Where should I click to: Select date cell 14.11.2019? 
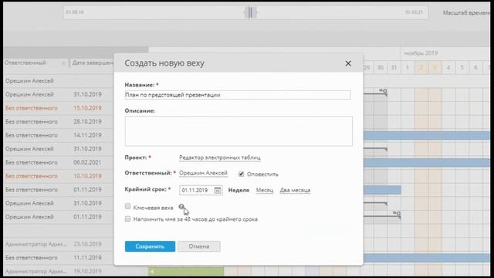point(87,135)
